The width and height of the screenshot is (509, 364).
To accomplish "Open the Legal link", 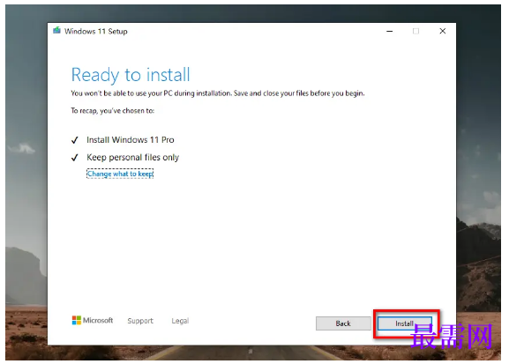I will tap(180, 321).
